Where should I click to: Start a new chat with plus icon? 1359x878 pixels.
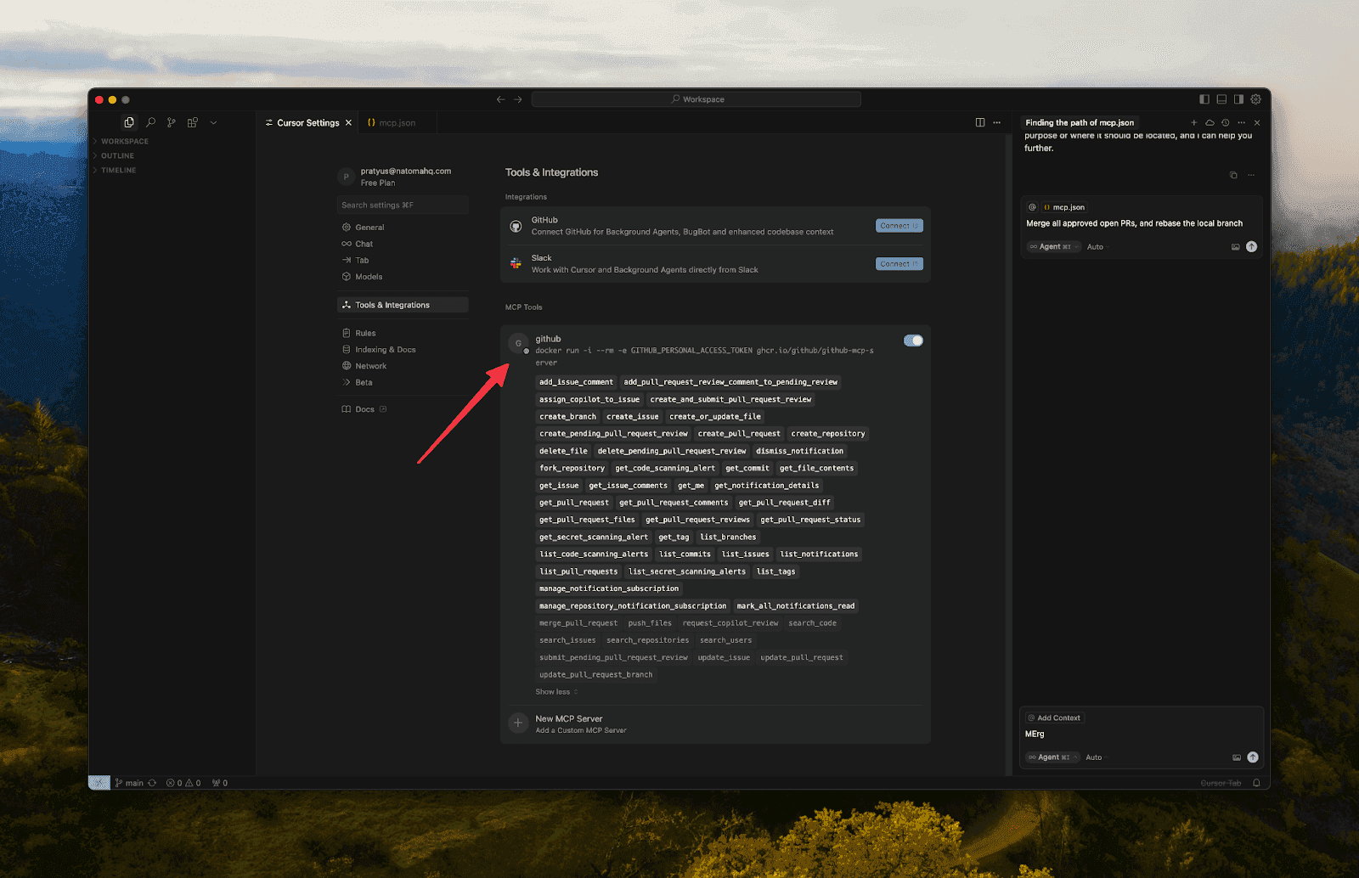(1193, 122)
